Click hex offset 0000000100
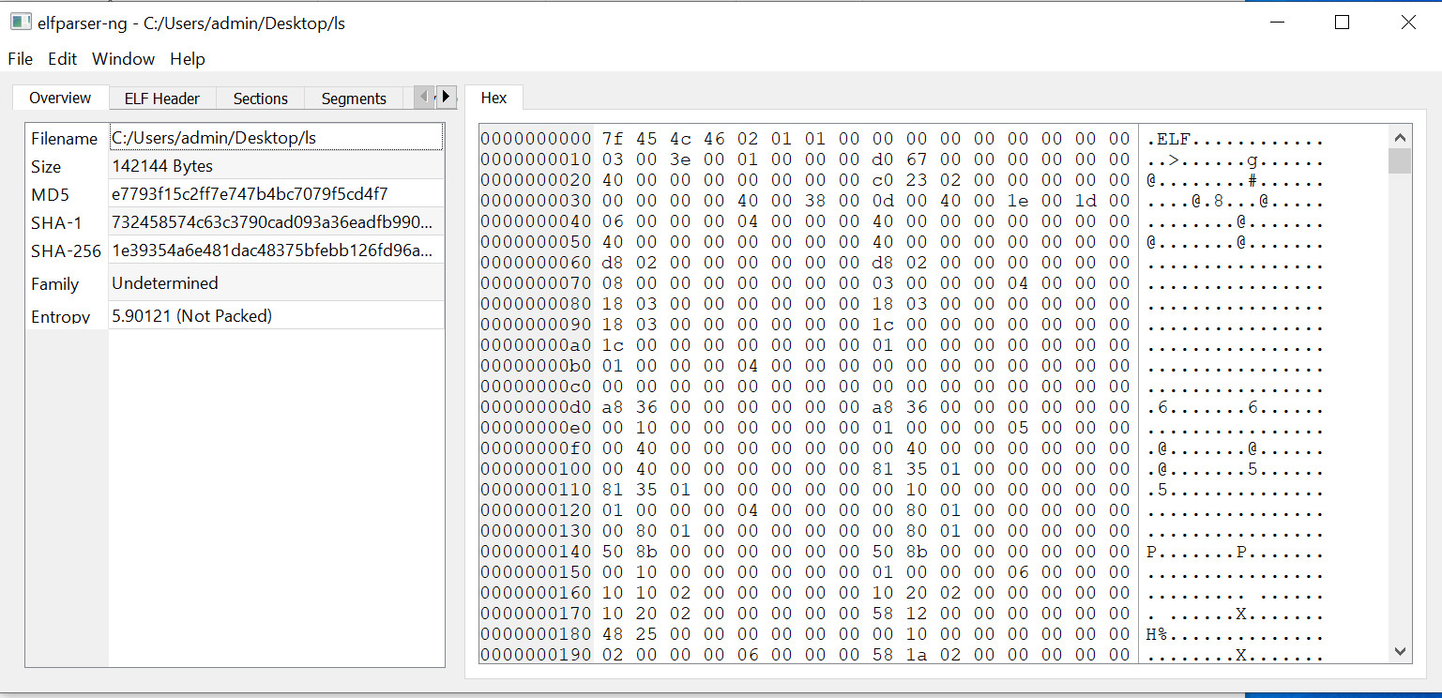Viewport: 1442px width, 698px height. tap(537, 469)
